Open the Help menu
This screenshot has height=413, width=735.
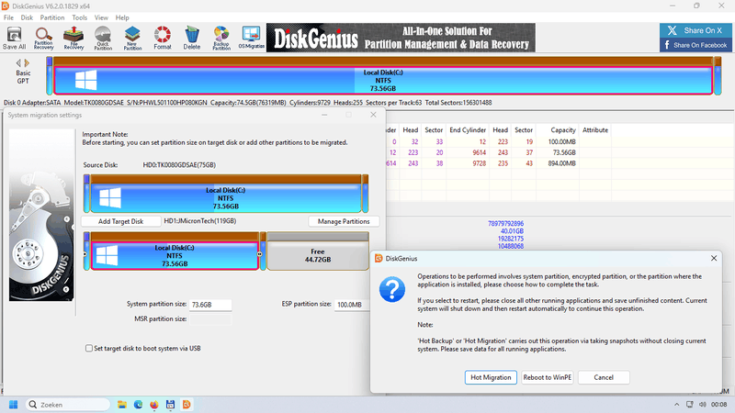pos(122,17)
